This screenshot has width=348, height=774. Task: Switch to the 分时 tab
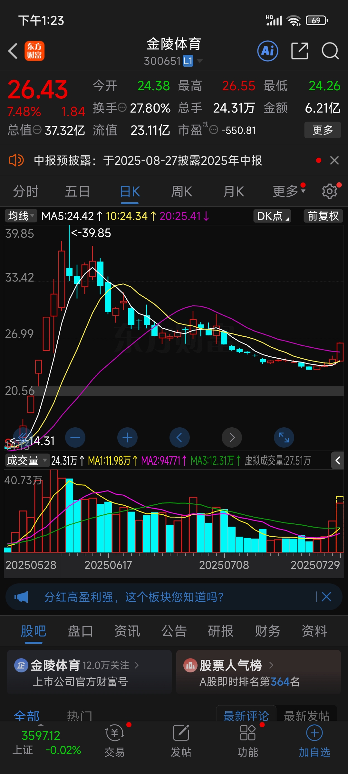click(x=26, y=191)
